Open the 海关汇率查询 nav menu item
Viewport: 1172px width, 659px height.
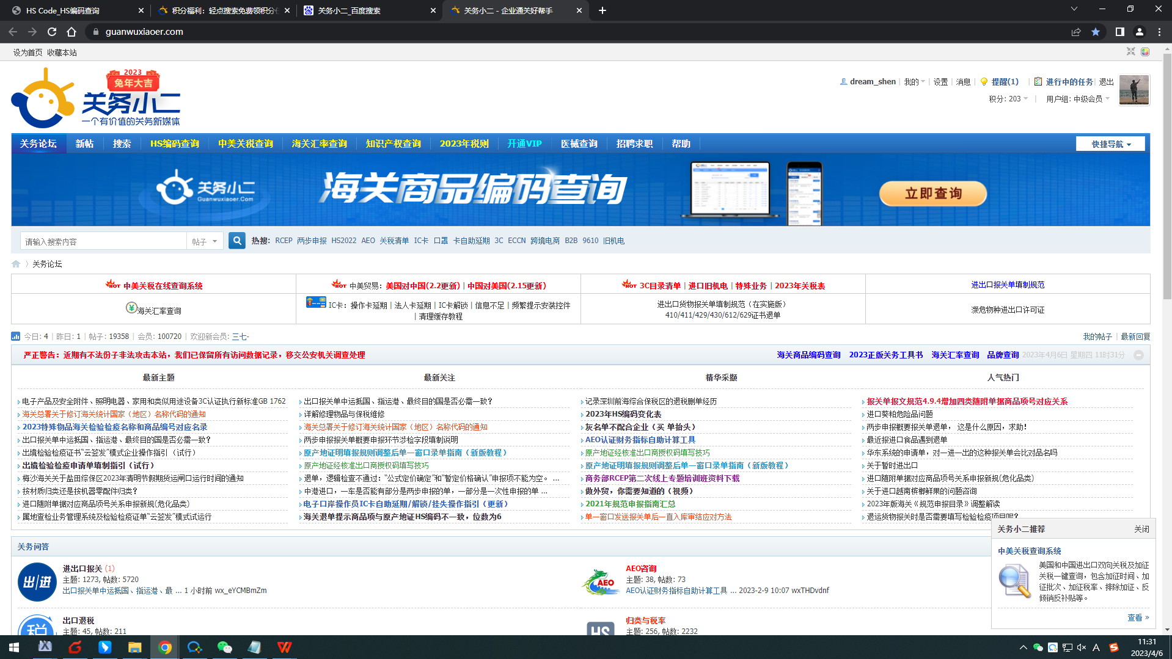tap(319, 144)
